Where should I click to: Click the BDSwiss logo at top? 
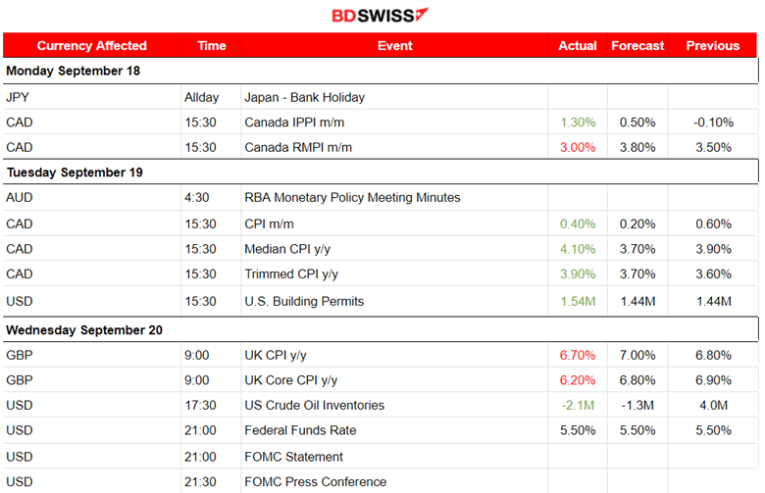(x=380, y=16)
